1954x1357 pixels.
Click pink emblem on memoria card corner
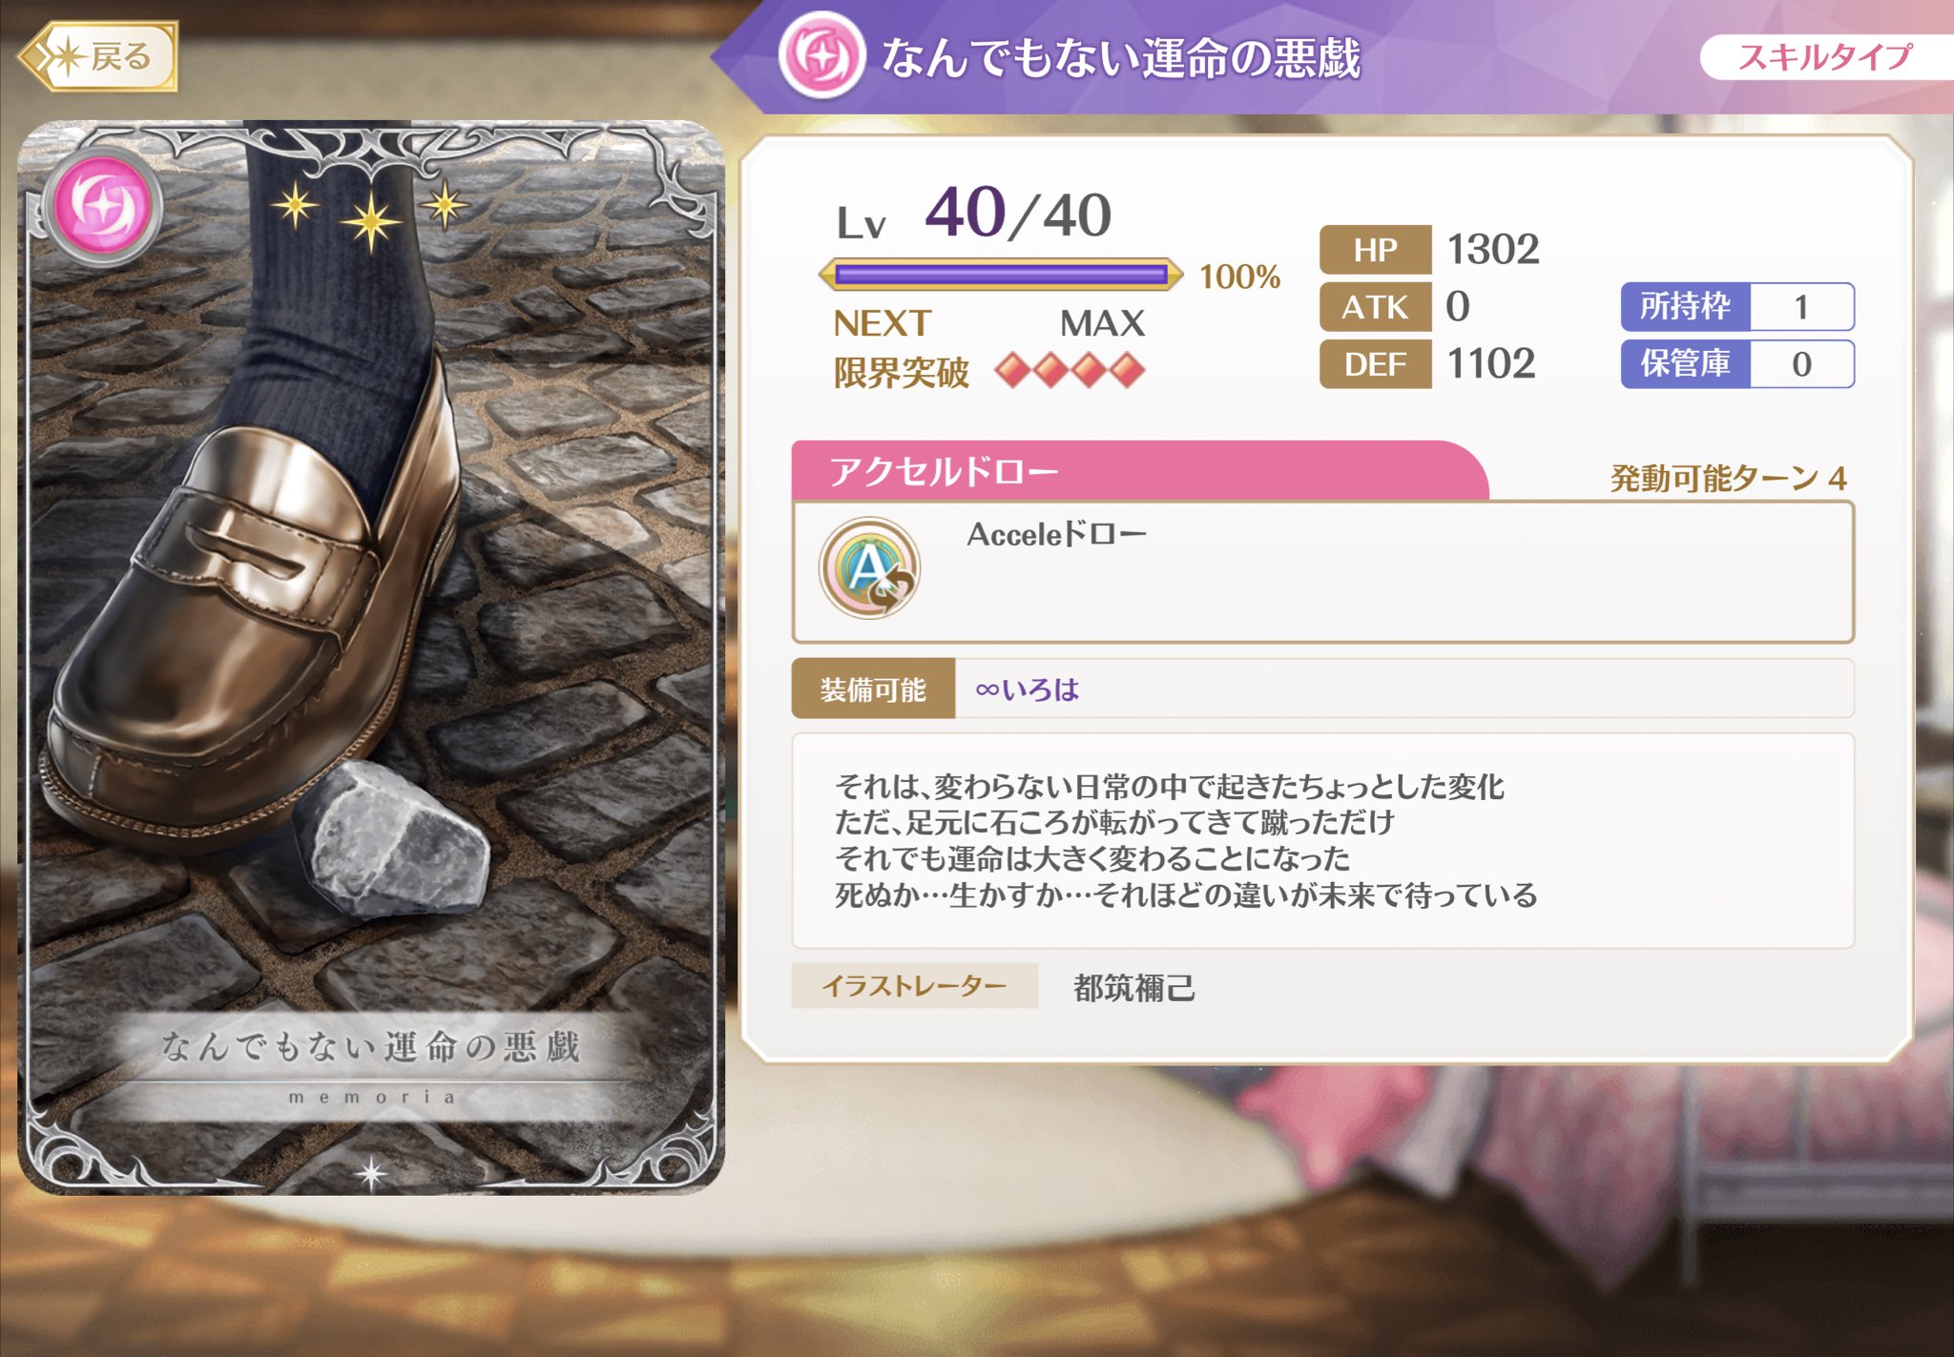pos(102,206)
